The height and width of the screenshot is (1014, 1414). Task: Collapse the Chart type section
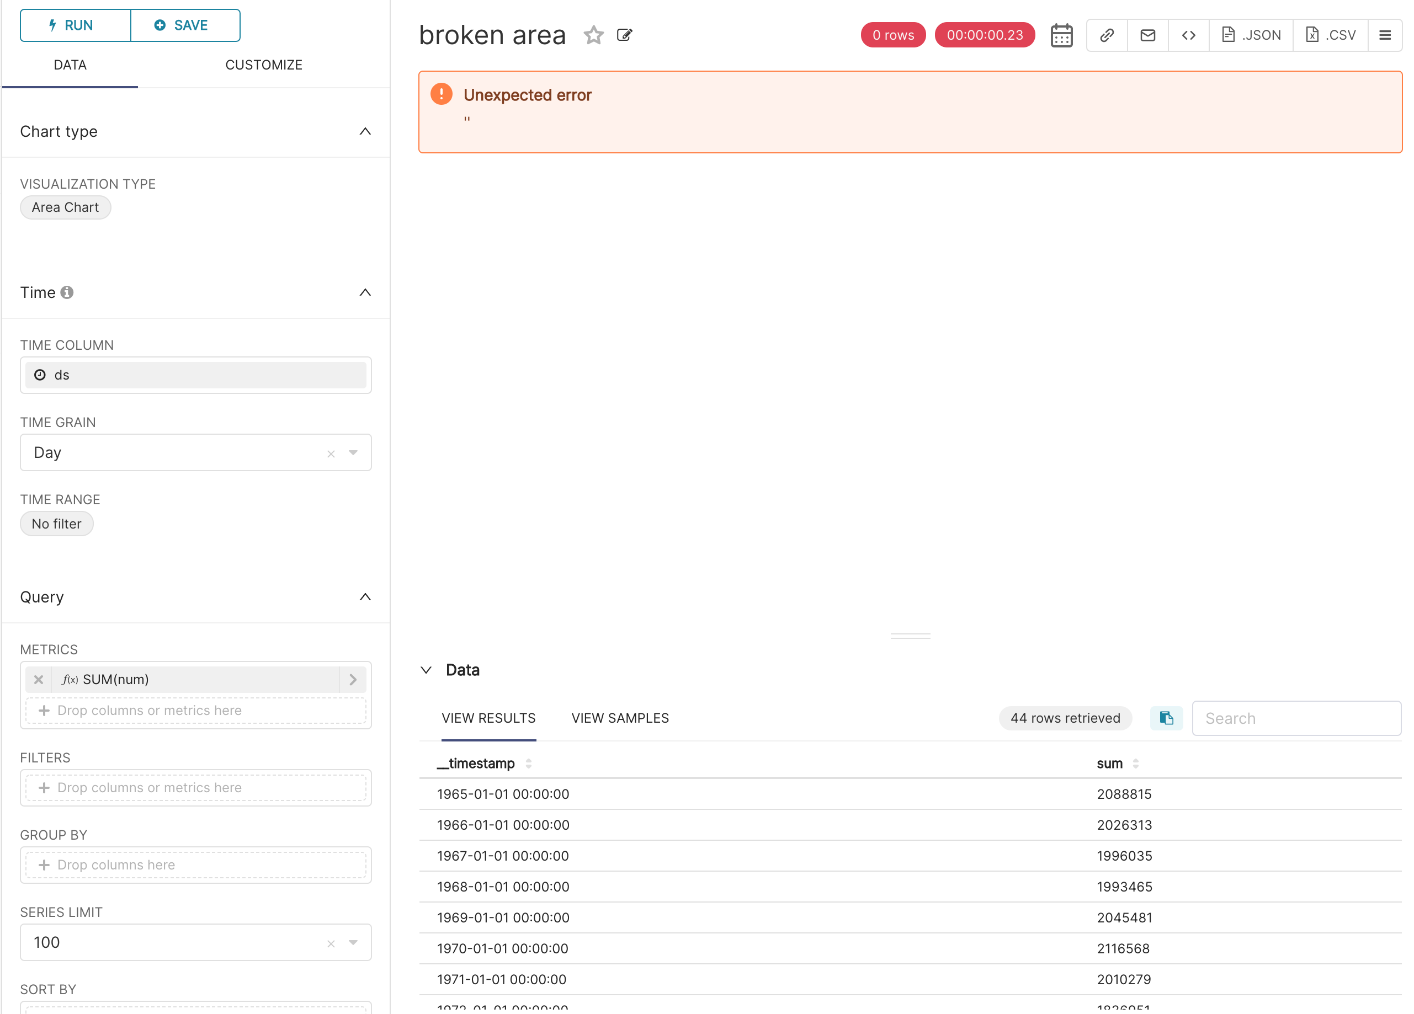[x=365, y=131]
